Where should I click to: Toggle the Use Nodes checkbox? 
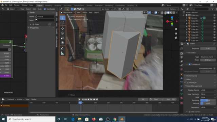pos(45,9)
